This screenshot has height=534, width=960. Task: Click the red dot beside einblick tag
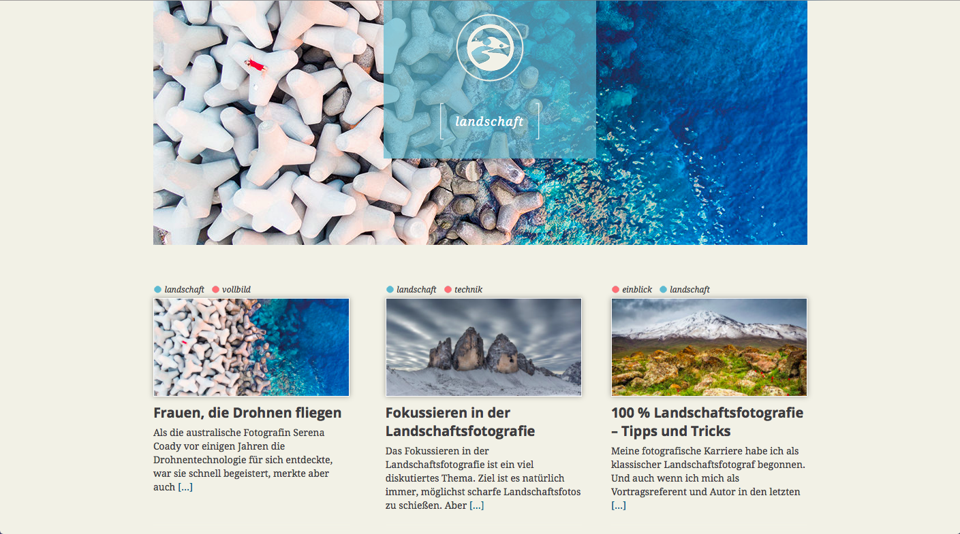click(x=615, y=290)
